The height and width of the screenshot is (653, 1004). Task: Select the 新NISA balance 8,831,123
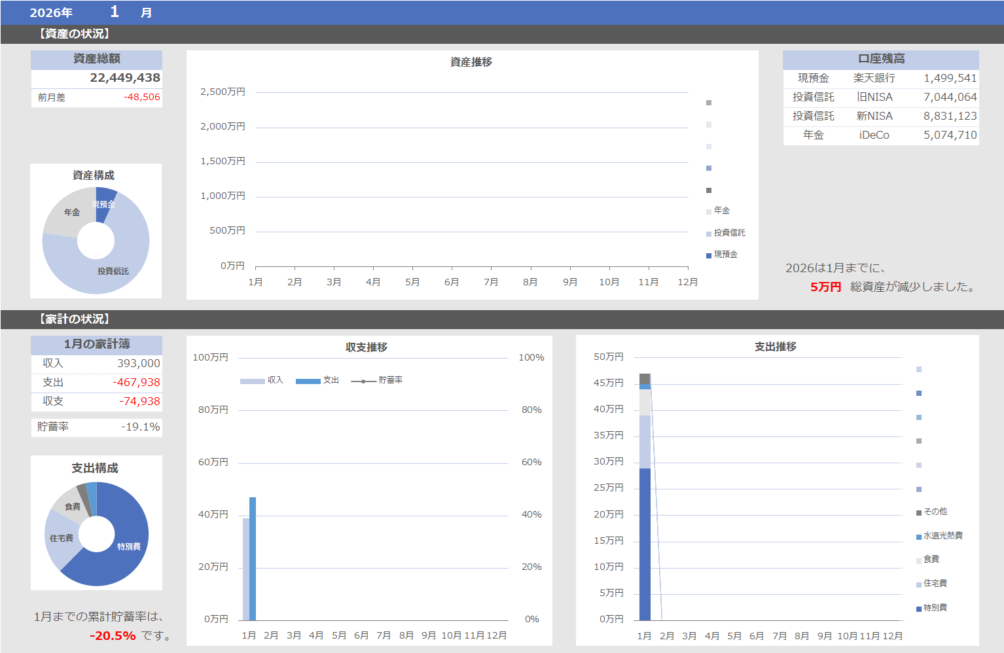click(x=950, y=116)
